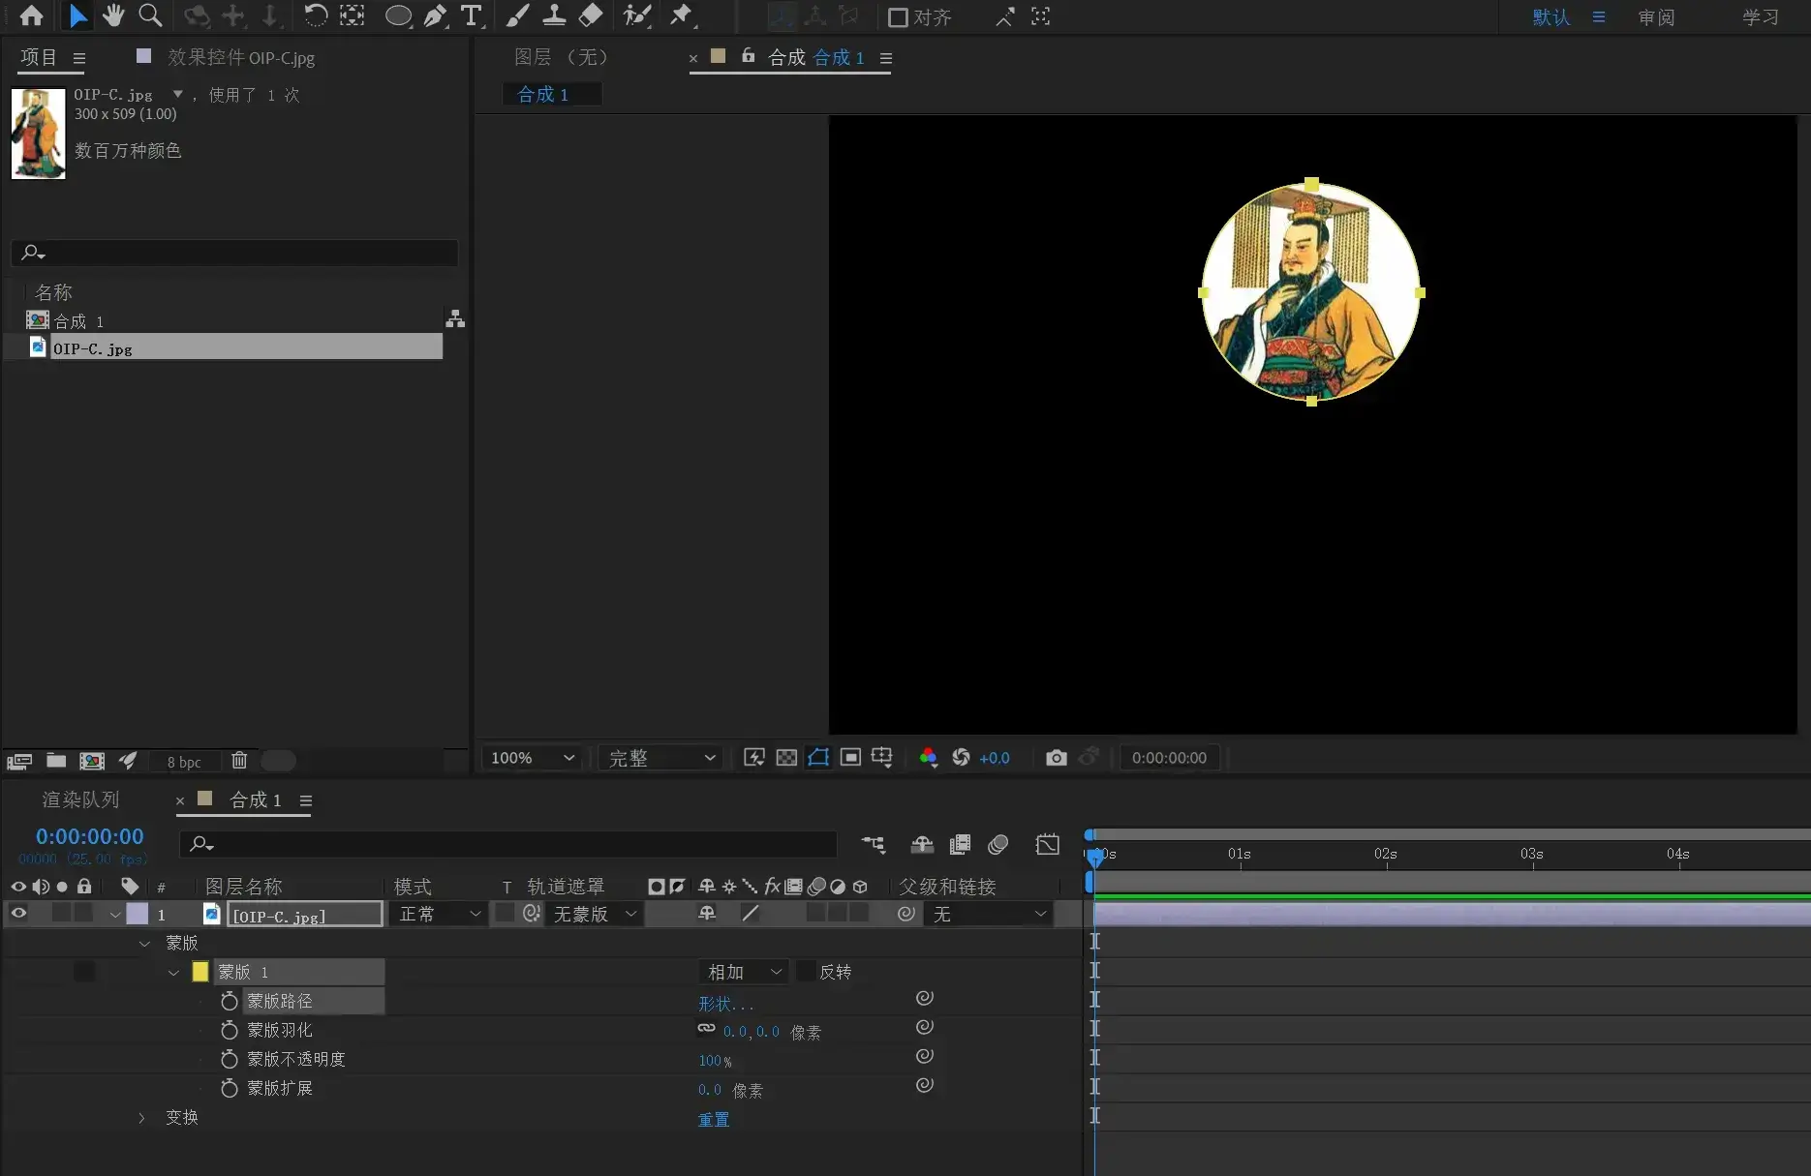The image size is (1811, 1176).
Task: Create a new folder in project panel
Action: coord(56,761)
